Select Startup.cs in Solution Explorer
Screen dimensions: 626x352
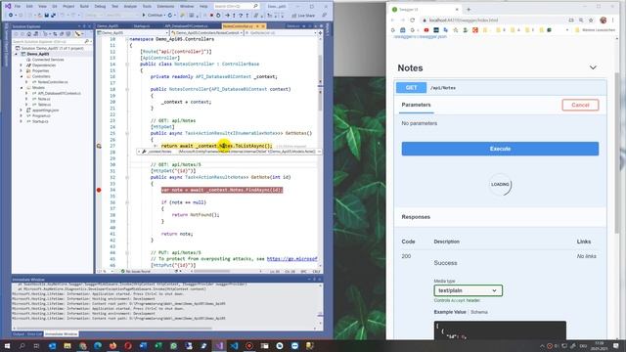40,121
